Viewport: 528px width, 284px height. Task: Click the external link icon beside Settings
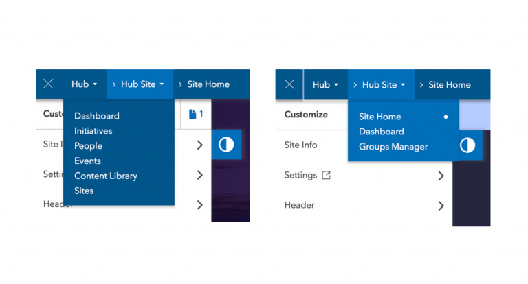(327, 176)
